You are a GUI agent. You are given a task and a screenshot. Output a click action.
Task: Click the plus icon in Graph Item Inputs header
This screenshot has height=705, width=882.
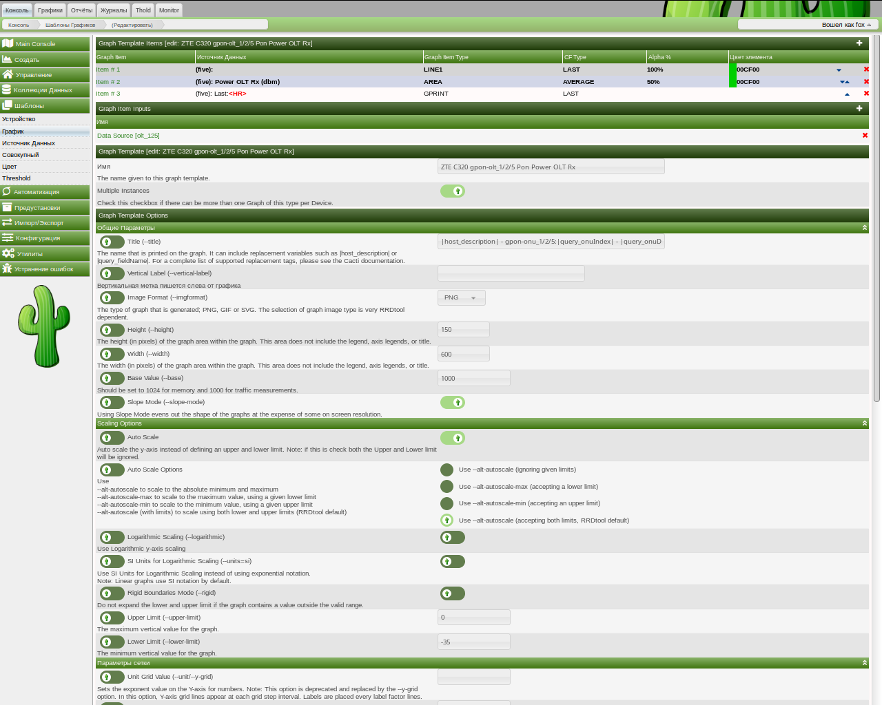859,108
